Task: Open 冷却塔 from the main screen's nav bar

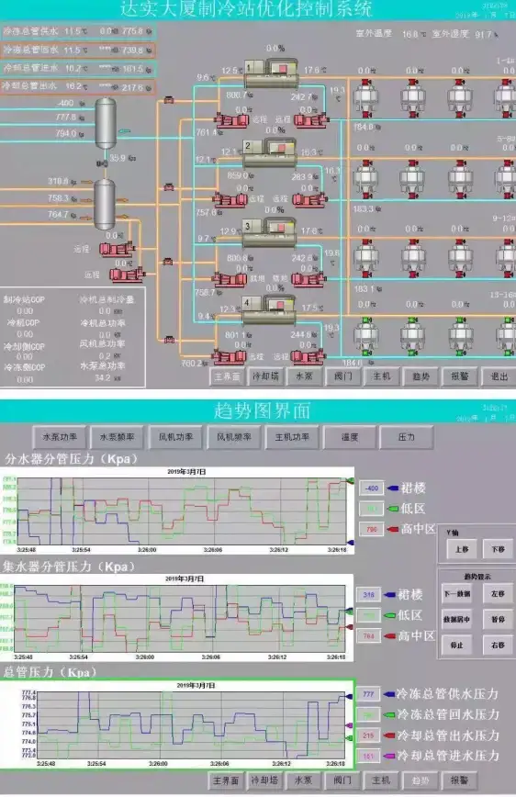Action: pyautogui.click(x=265, y=376)
